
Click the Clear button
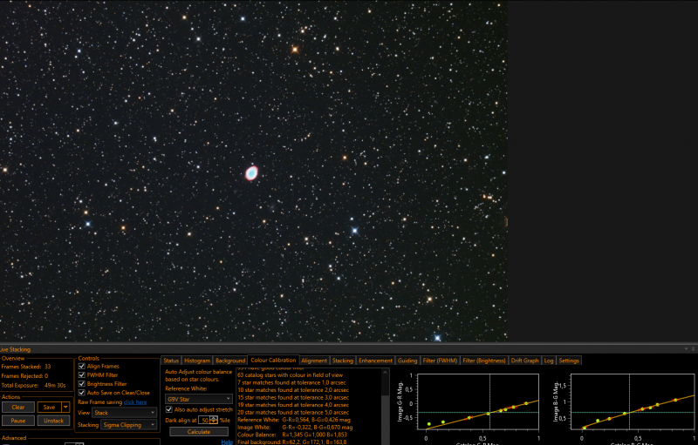pos(18,408)
